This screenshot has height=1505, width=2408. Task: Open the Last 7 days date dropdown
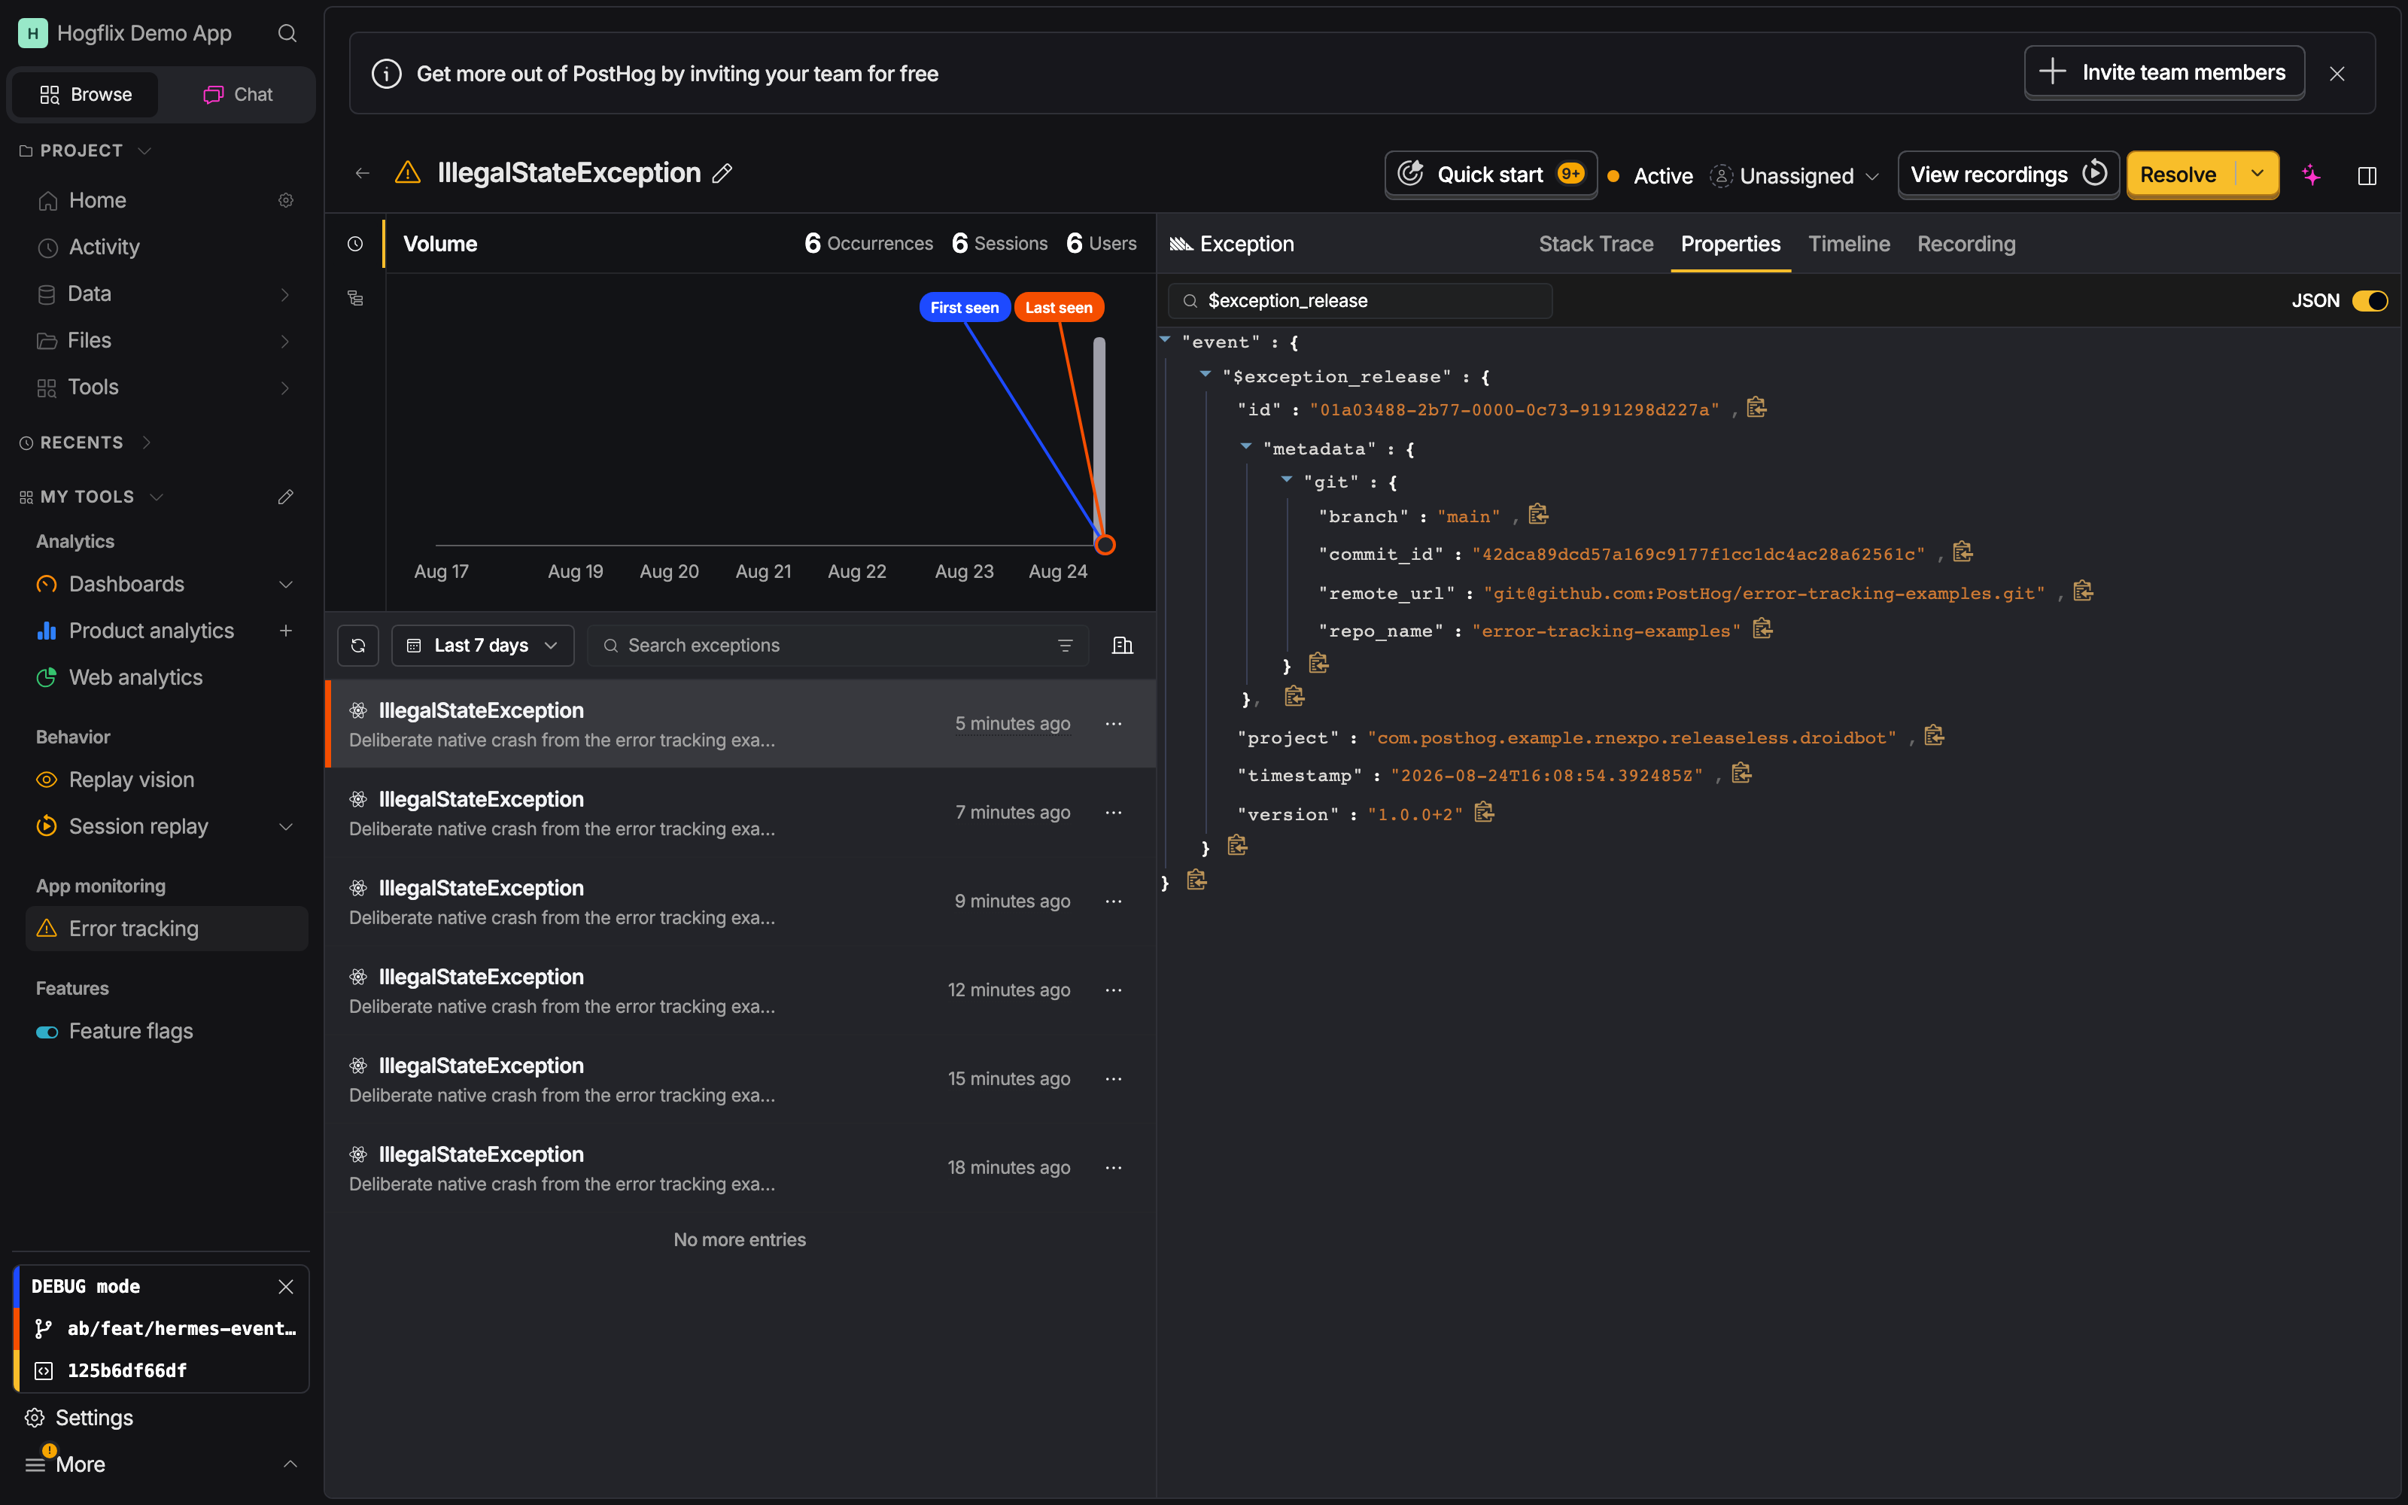tap(482, 645)
